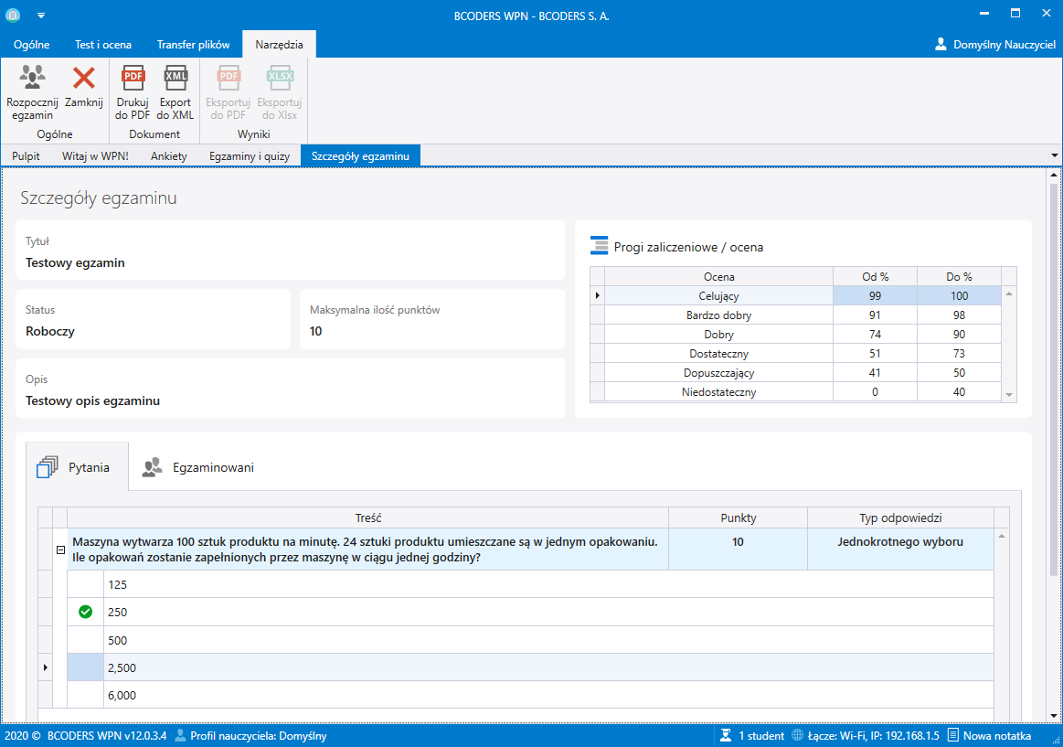1063x747 pixels.
Task: Click Export do XML icon
Action: [175, 78]
